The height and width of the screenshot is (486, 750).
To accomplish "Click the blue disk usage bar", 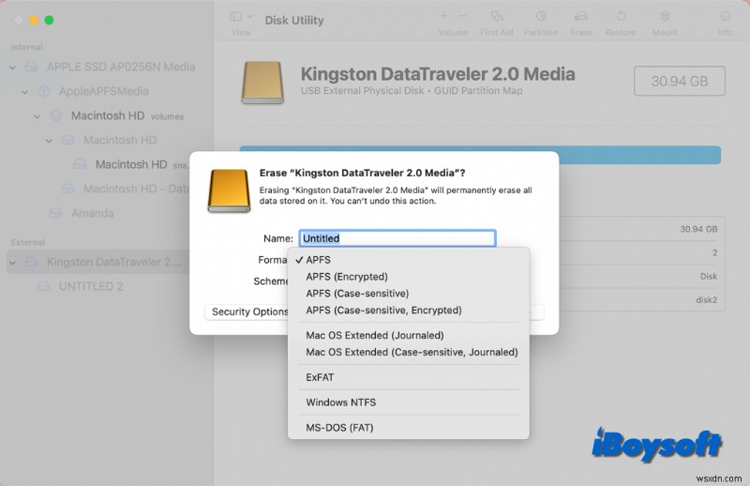I will [x=639, y=155].
